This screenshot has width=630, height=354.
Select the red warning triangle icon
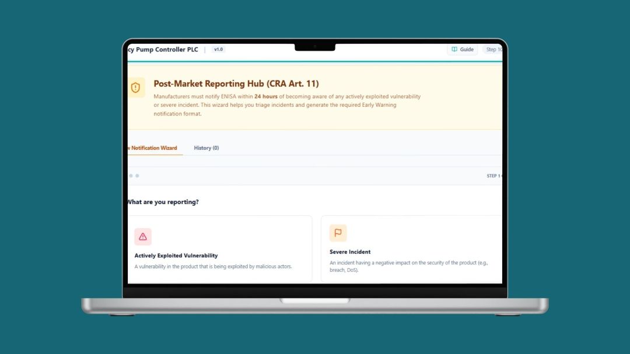point(143,236)
